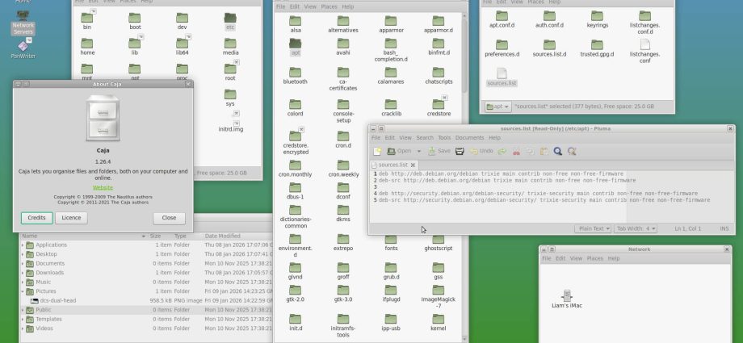Open the Documents menu in Pluma
This screenshot has height=343, width=743.
pyautogui.click(x=469, y=138)
